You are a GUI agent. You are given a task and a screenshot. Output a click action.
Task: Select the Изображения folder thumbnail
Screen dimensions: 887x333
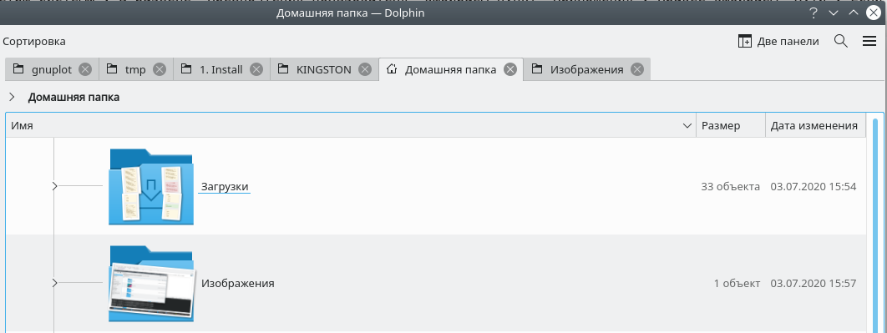point(151,283)
